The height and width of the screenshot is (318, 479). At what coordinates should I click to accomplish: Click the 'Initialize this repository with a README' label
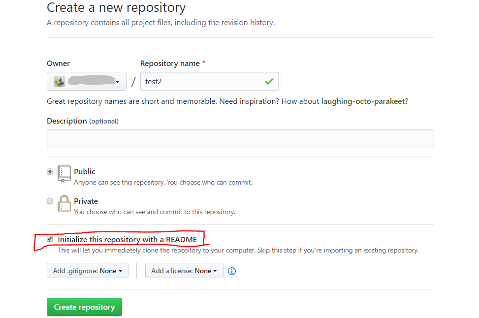click(128, 240)
